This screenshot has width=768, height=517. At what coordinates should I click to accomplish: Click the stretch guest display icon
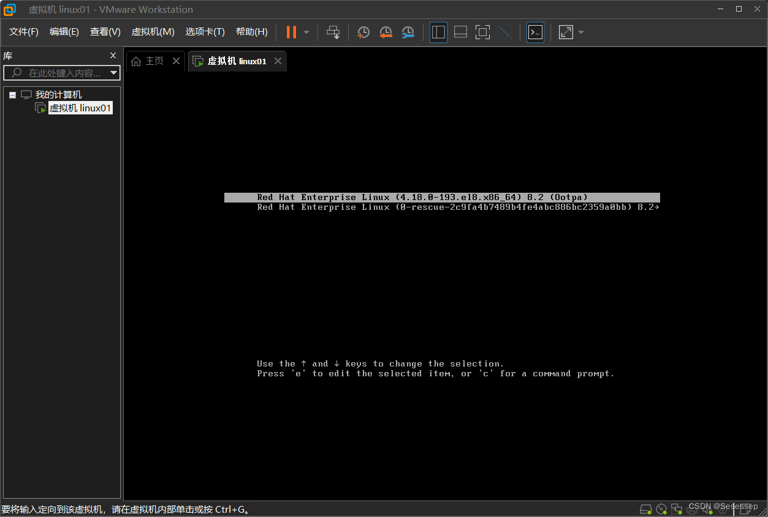[566, 32]
